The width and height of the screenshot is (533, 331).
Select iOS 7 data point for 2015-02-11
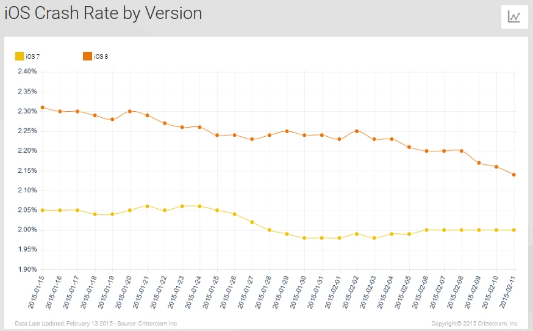pyautogui.click(x=514, y=230)
